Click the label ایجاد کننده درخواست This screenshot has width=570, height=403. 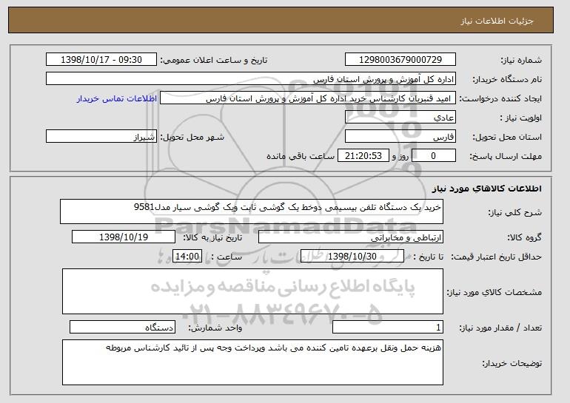click(x=500, y=98)
